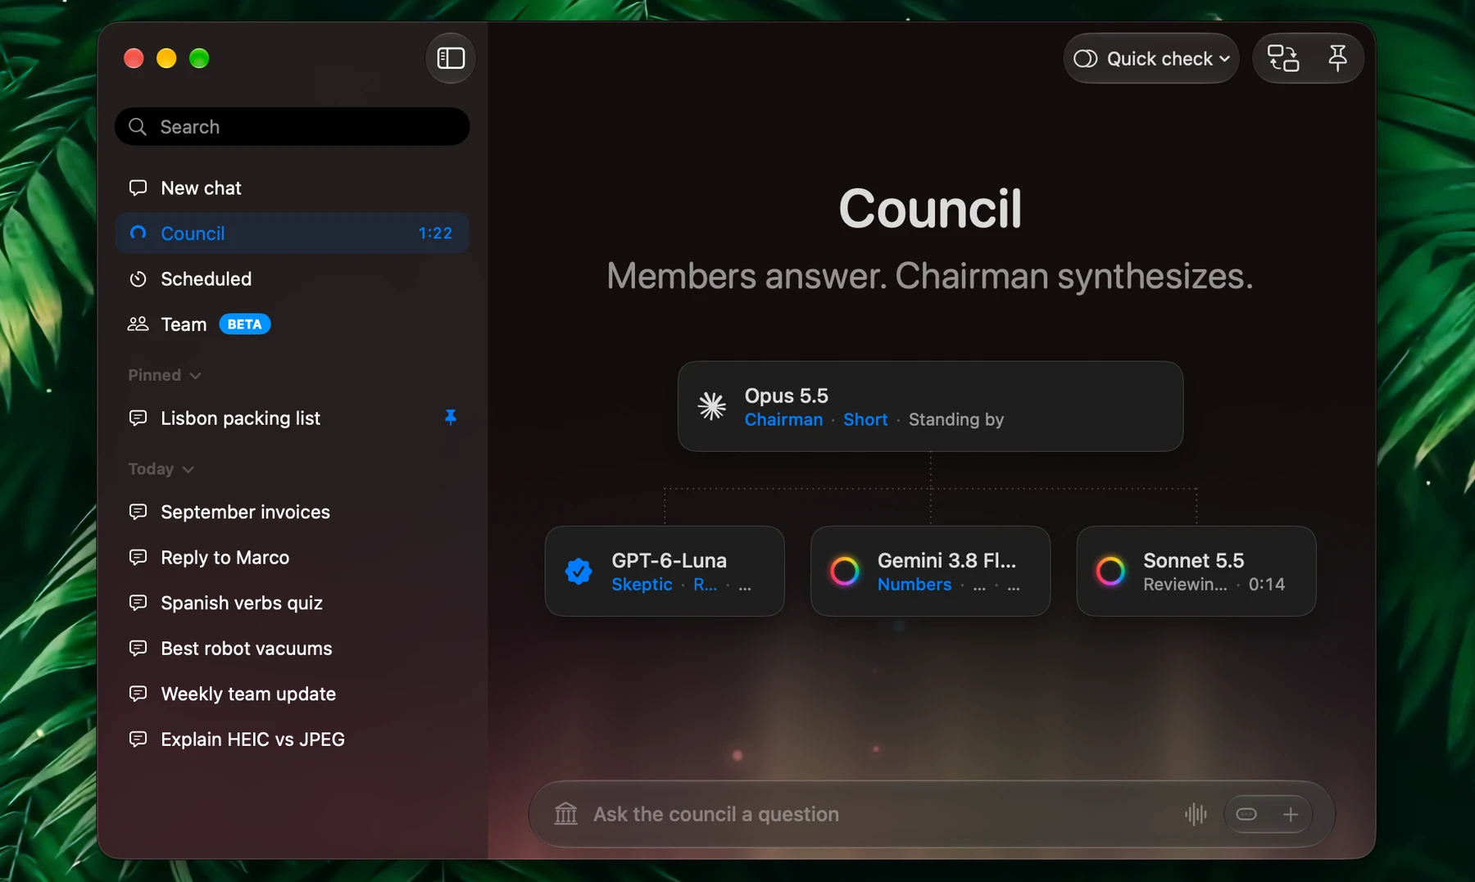The width and height of the screenshot is (1475, 882).
Task: Open the Best robot vacuums chat
Action: point(293,649)
